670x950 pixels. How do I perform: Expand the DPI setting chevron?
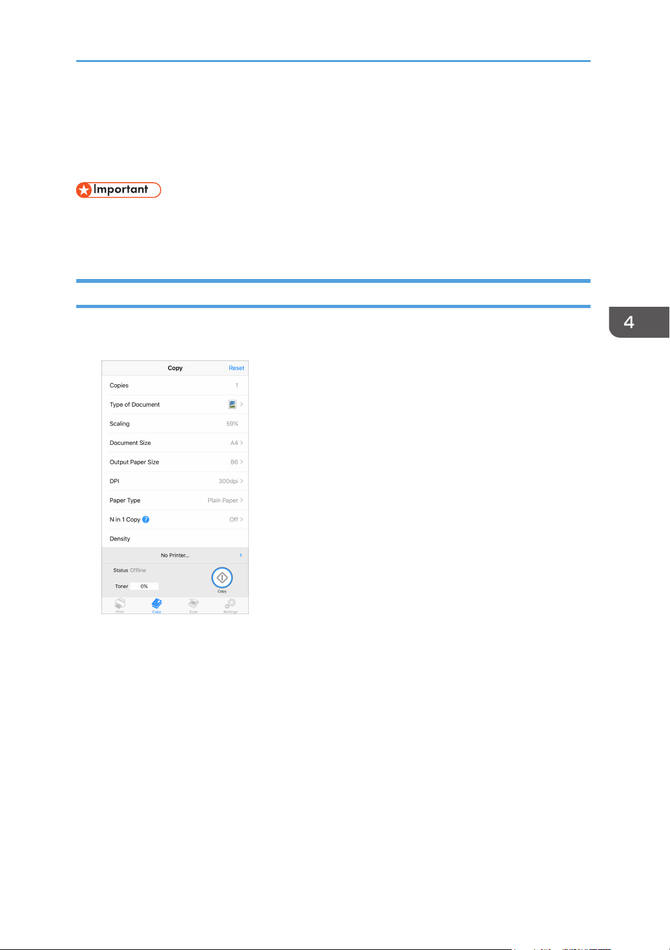tap(242, 481)
